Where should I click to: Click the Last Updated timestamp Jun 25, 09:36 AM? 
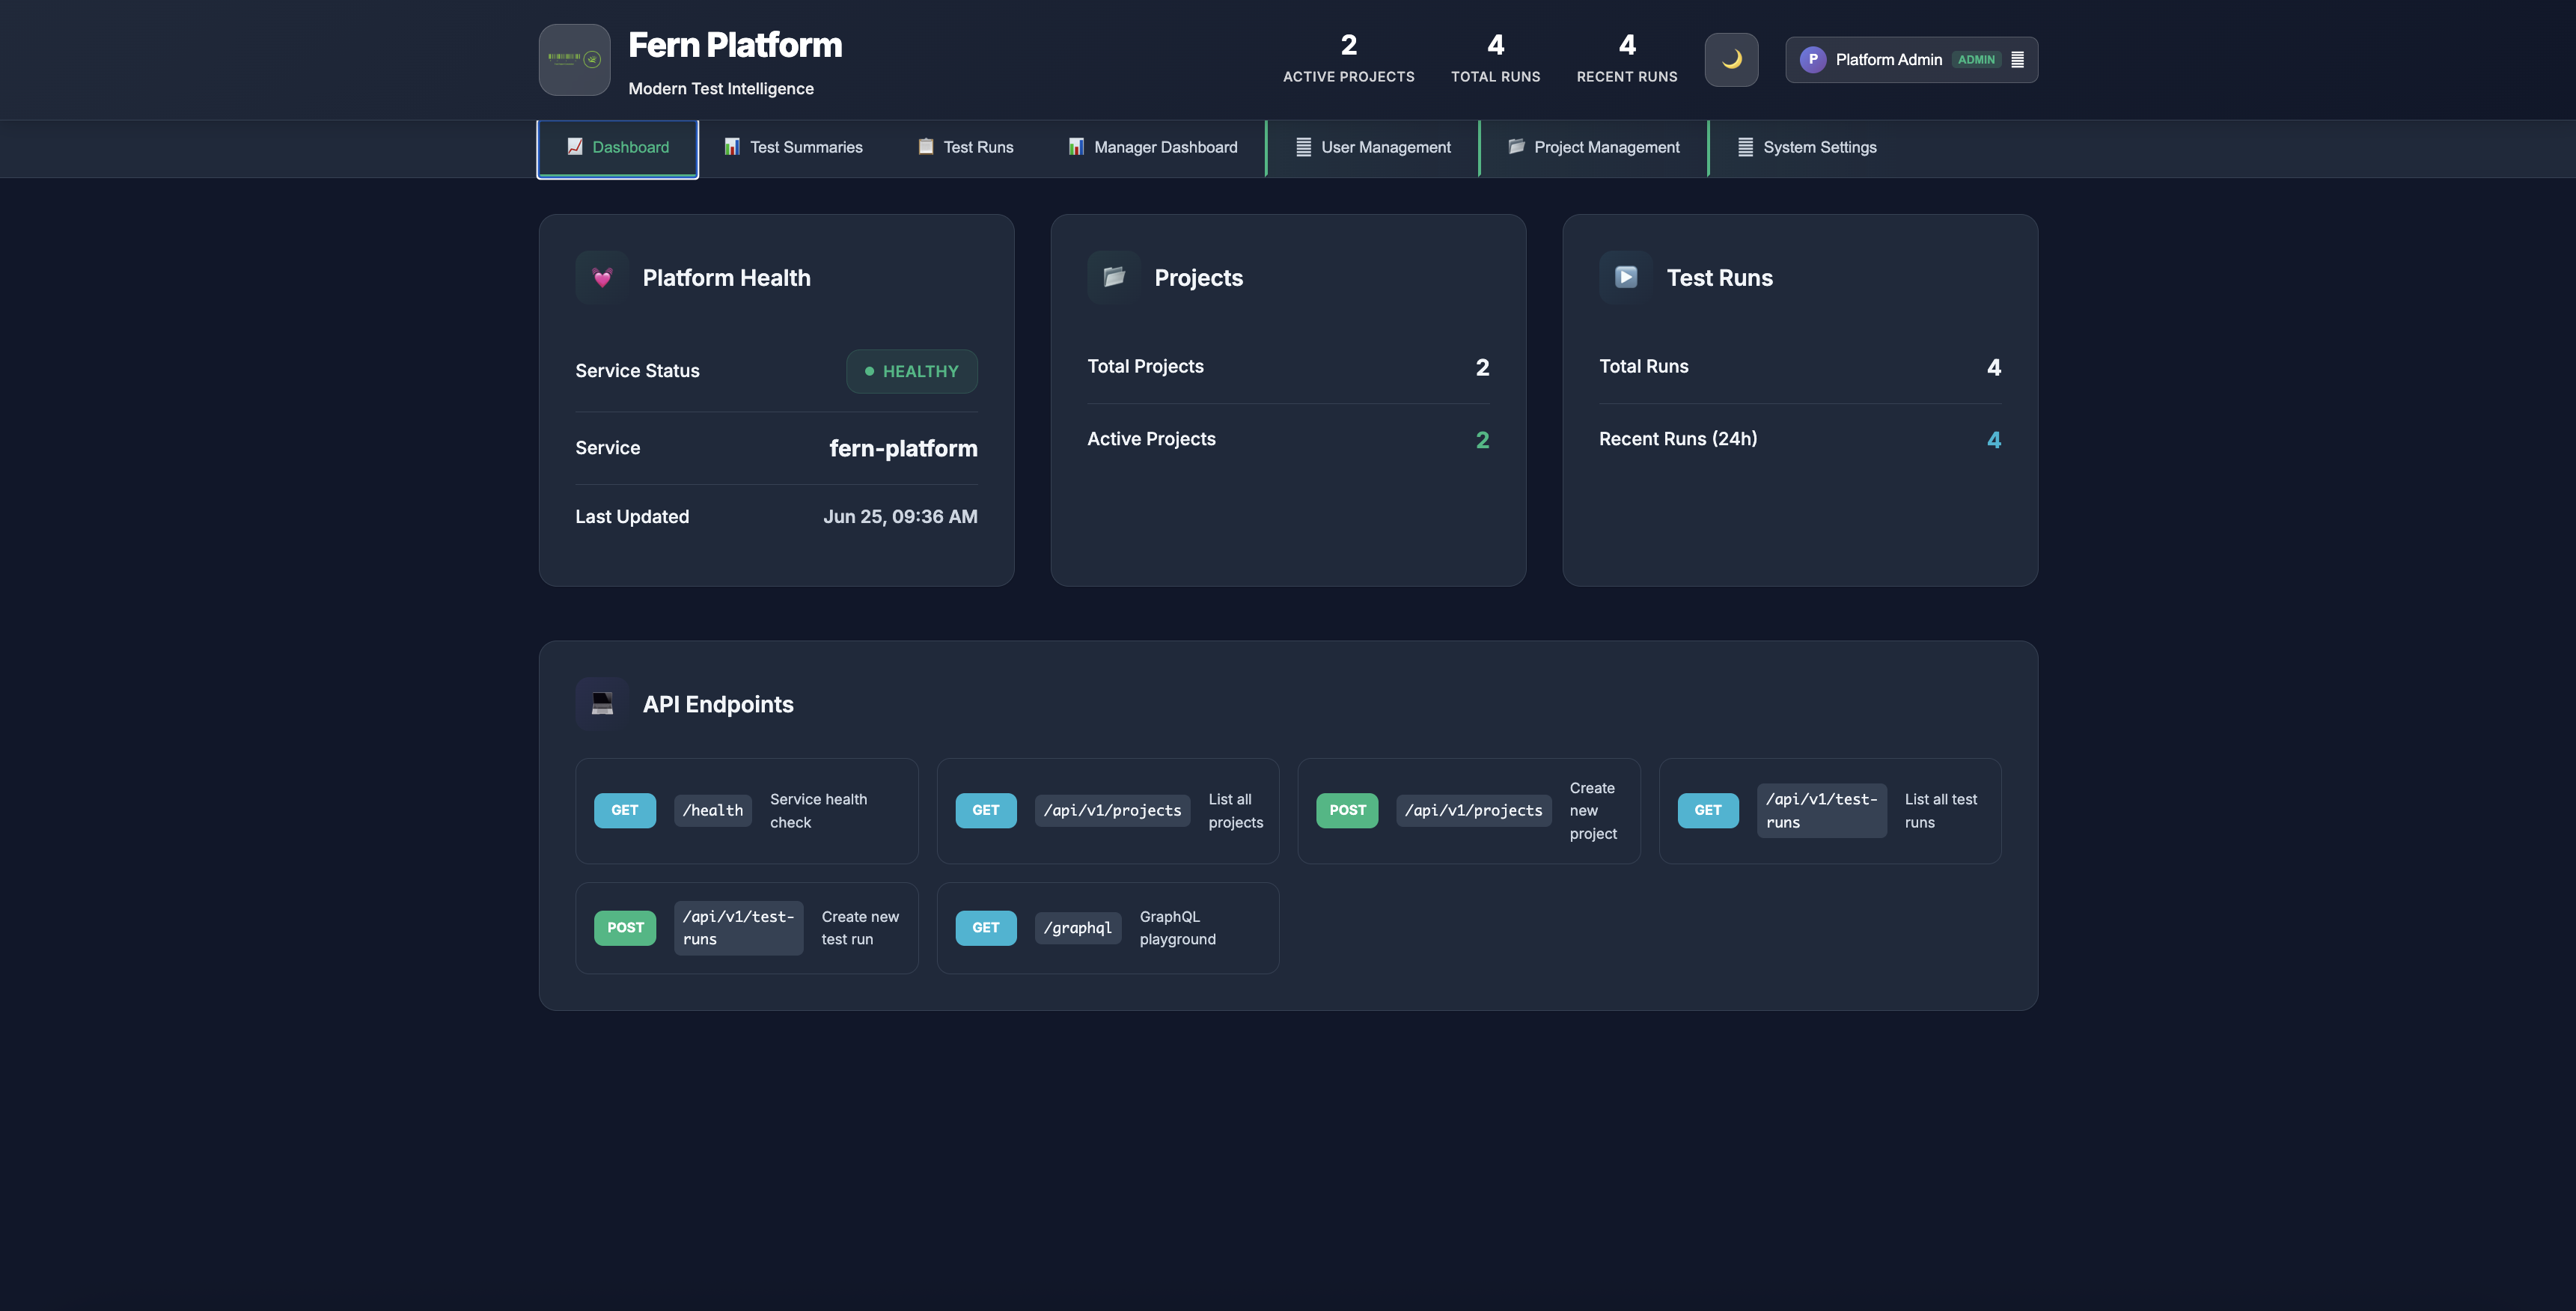900,517
